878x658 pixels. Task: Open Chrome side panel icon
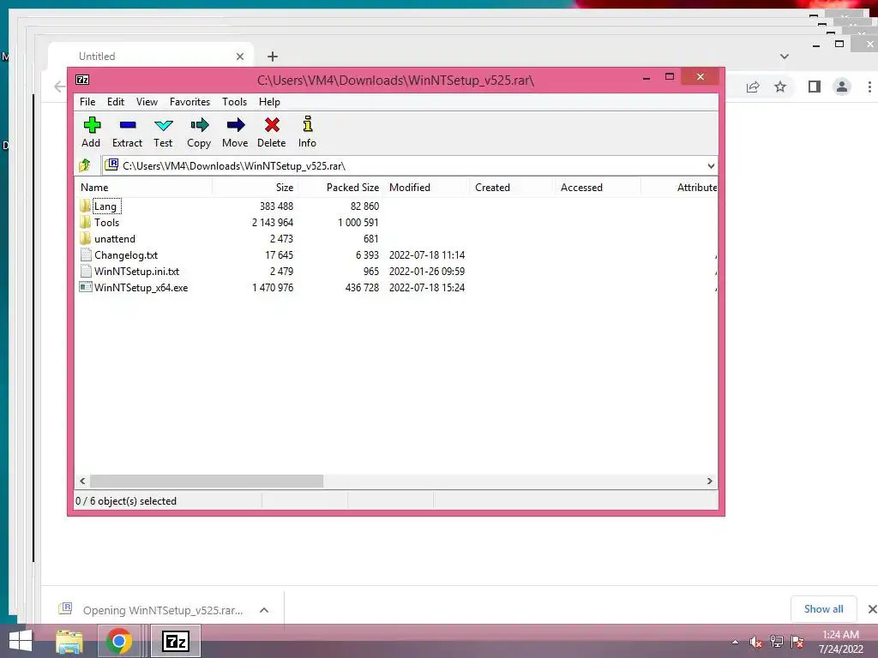(x=815, y=87)
